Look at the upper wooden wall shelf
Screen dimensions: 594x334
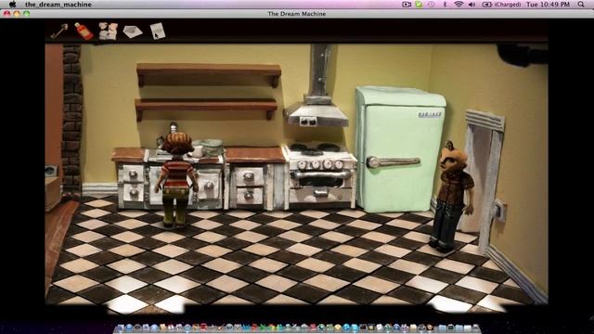(209, 74)
